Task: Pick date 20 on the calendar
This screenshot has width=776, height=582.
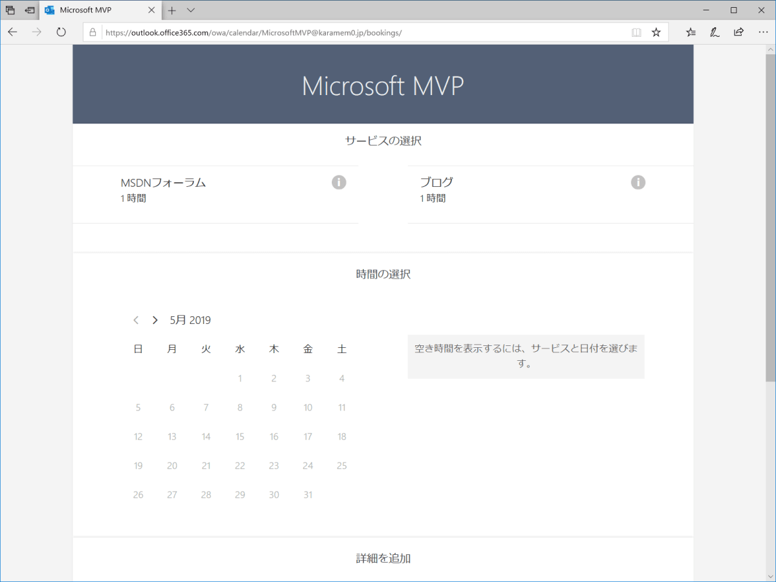Action: point(172,466)
